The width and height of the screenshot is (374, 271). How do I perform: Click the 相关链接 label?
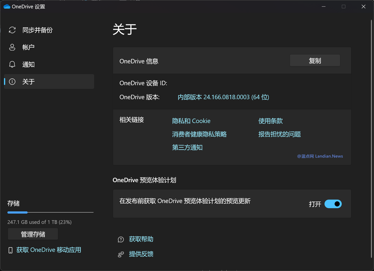pyautogui.click(x=132, y=120)
